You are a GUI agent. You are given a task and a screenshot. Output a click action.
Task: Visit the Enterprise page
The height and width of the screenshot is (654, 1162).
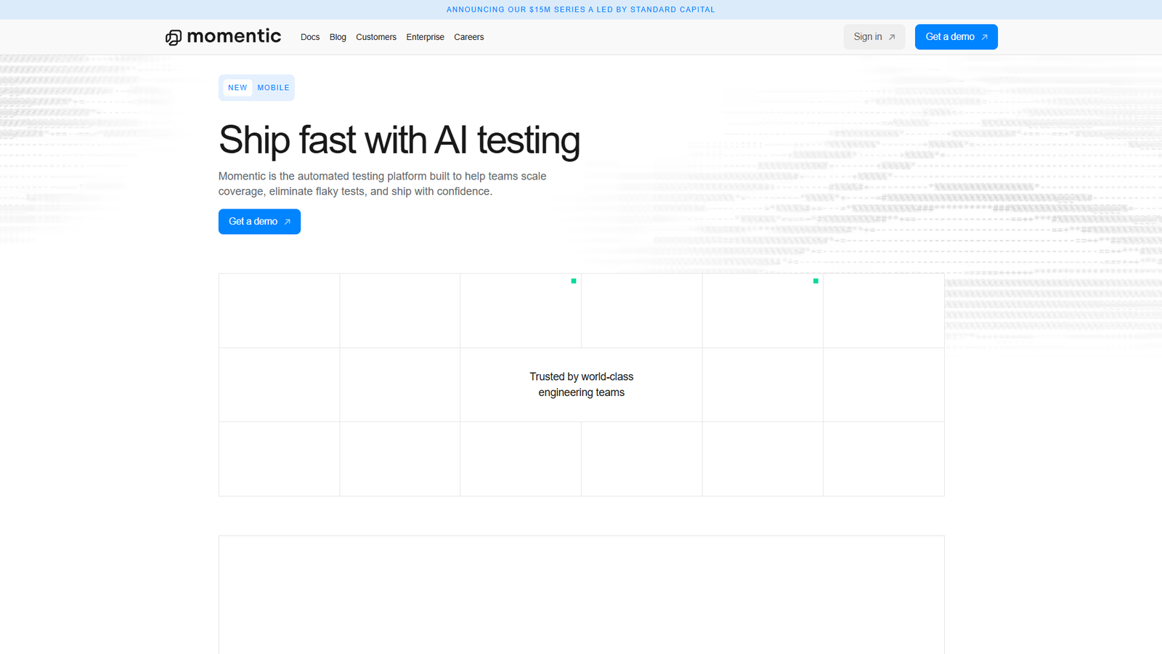coord(425,37)
